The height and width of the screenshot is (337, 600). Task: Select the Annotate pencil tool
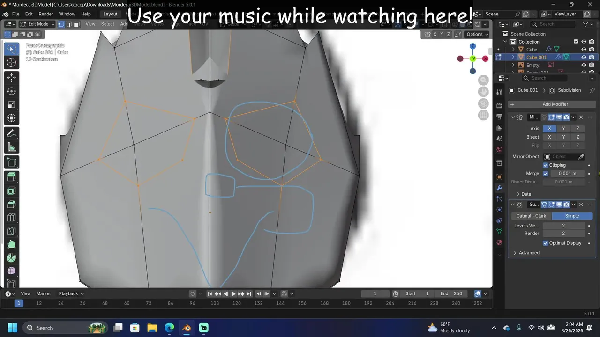[12, 134]
